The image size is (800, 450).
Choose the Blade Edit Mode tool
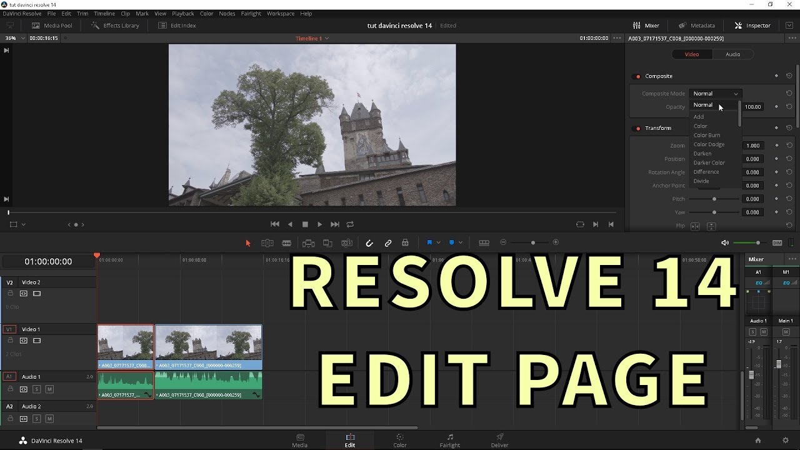click(286, 242)
